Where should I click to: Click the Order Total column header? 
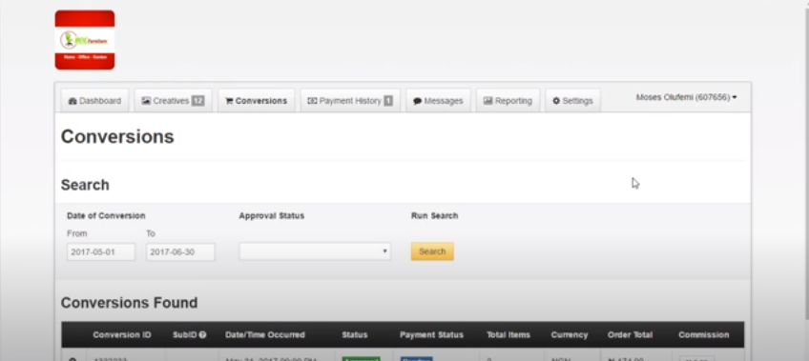(630, 334)
